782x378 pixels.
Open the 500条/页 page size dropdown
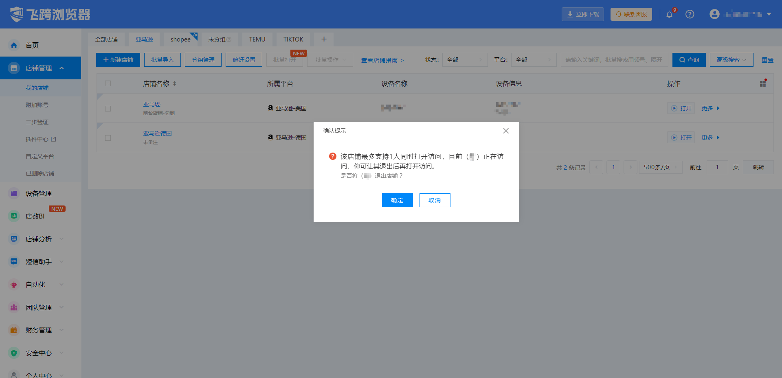coord(661,167)
